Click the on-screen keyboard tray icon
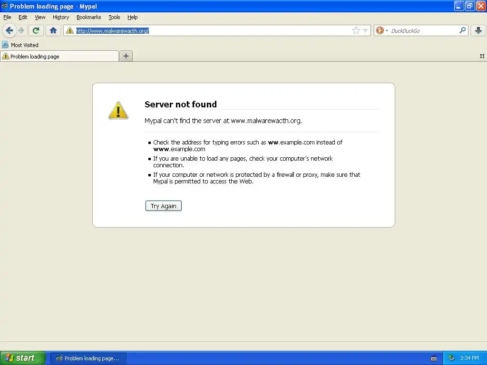 coord(434,358)
